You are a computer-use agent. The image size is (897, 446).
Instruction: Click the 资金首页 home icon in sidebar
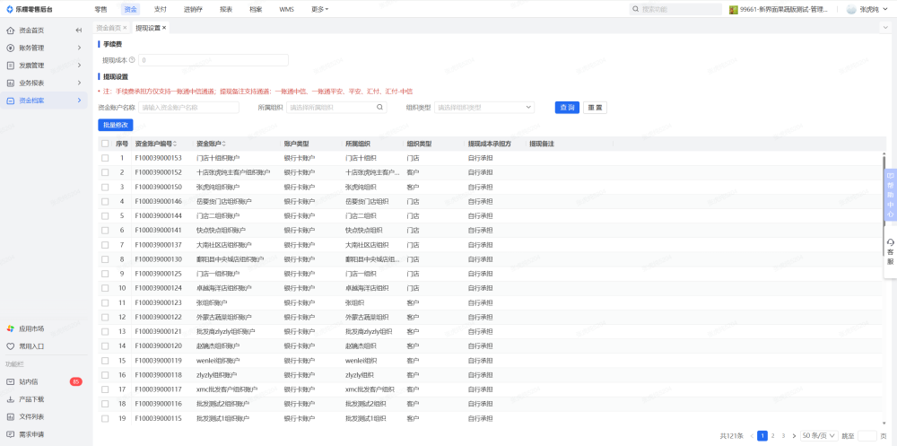pyautogui.click(x=11, y=31)
